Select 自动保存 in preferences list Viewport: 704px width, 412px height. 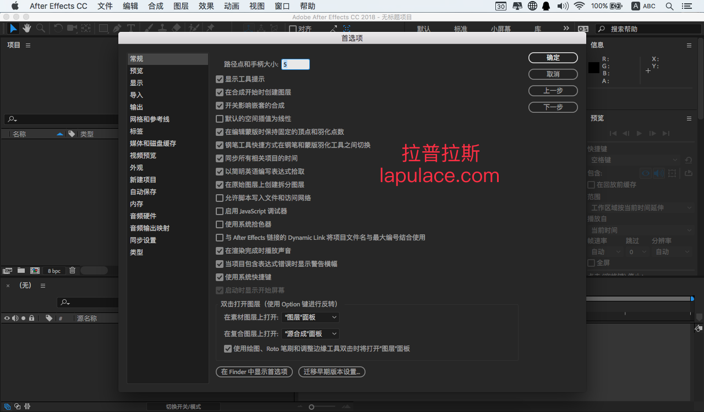[143, 192]
